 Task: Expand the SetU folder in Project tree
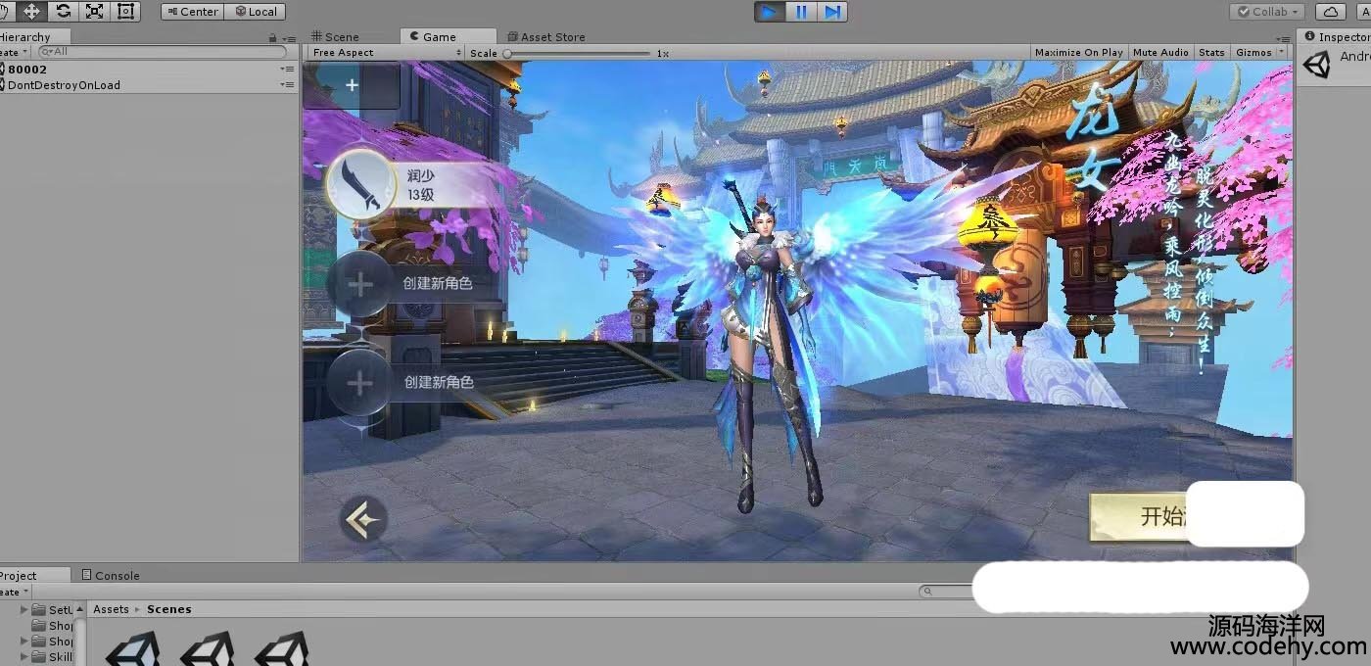pos(24,610)
